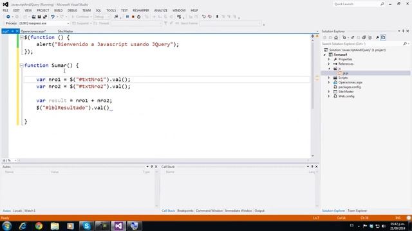This screenshot has width=412, height=231.
Task: Click the volume icon in system tray
Action: [384, 226]
